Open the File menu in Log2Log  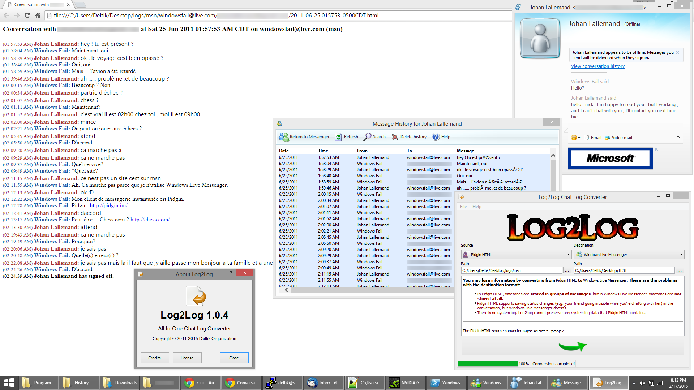pyautogui.click(x=463, y=207)
